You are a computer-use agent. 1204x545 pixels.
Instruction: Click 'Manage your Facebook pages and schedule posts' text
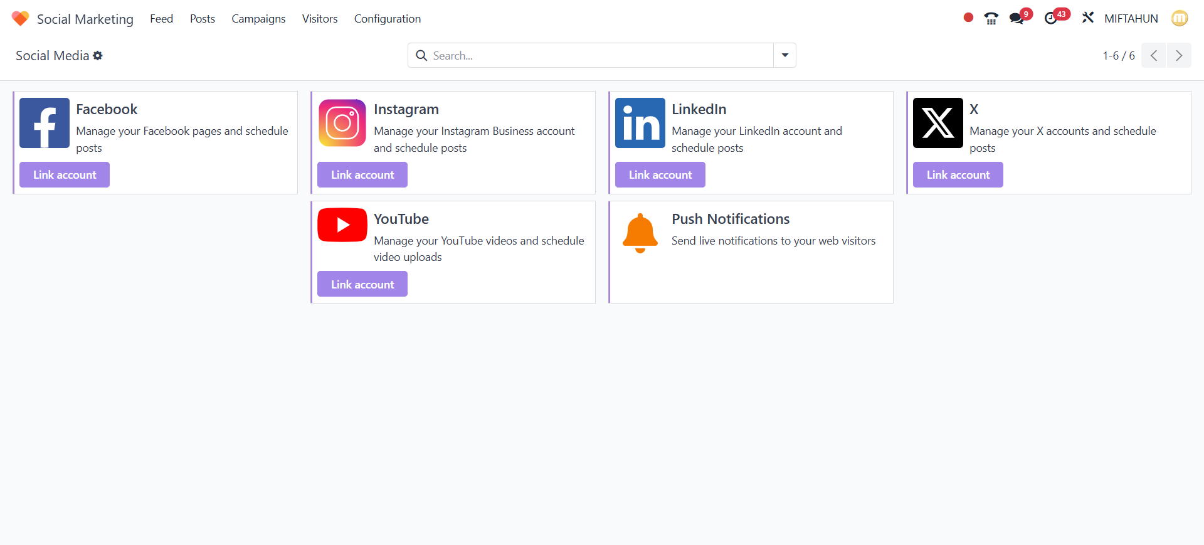(182, 139)
